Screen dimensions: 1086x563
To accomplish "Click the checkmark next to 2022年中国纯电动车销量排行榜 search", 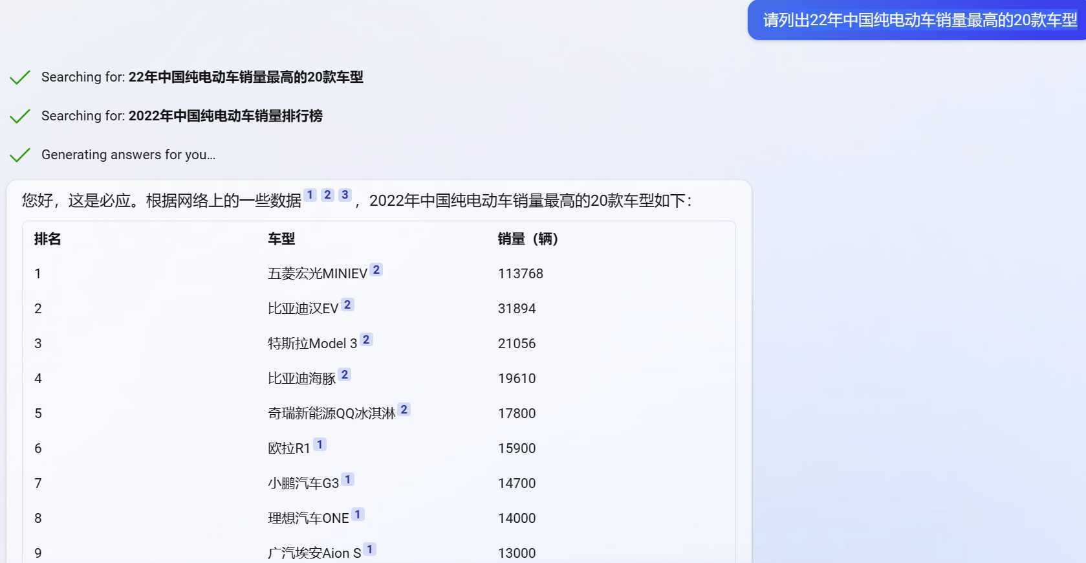I will tap(20, 116).
